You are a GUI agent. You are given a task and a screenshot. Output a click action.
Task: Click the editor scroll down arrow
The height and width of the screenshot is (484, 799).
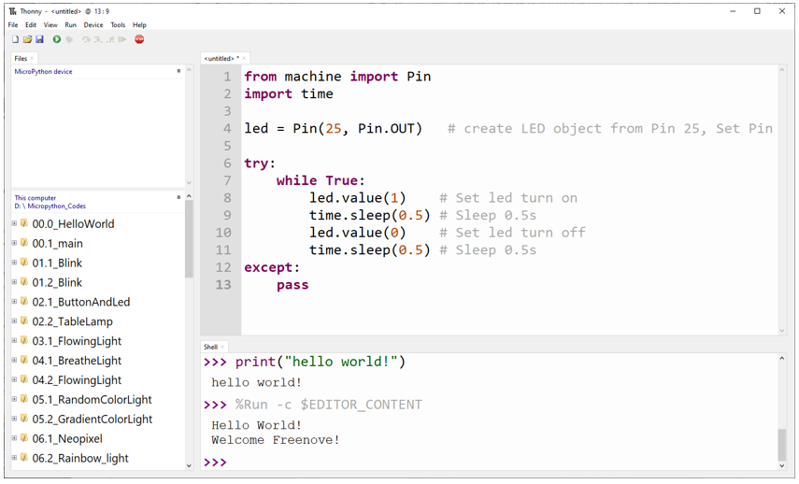click(x=781, y=331)
